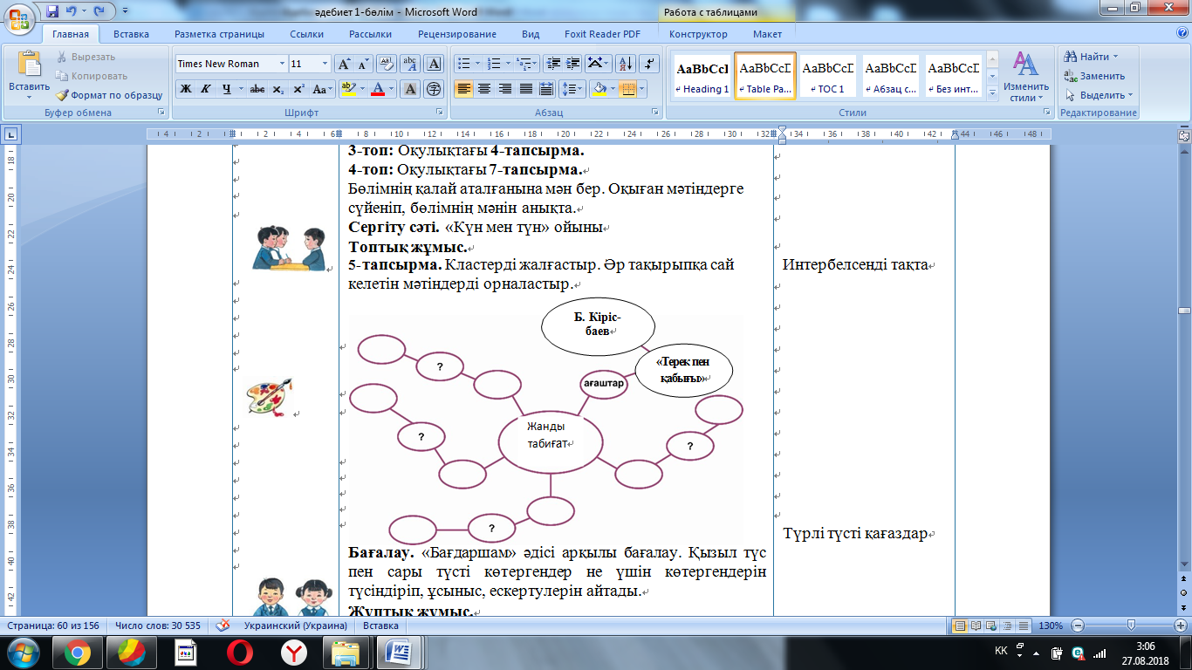The height and width of the screenshot is (670, 1192).
Task: Launch Yandex Browser from the taskbar
Action: 293,652
